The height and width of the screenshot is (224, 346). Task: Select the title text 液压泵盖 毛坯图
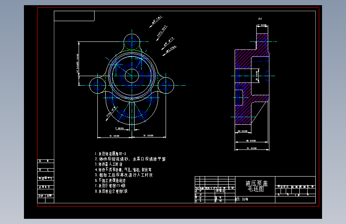(257, 186)
